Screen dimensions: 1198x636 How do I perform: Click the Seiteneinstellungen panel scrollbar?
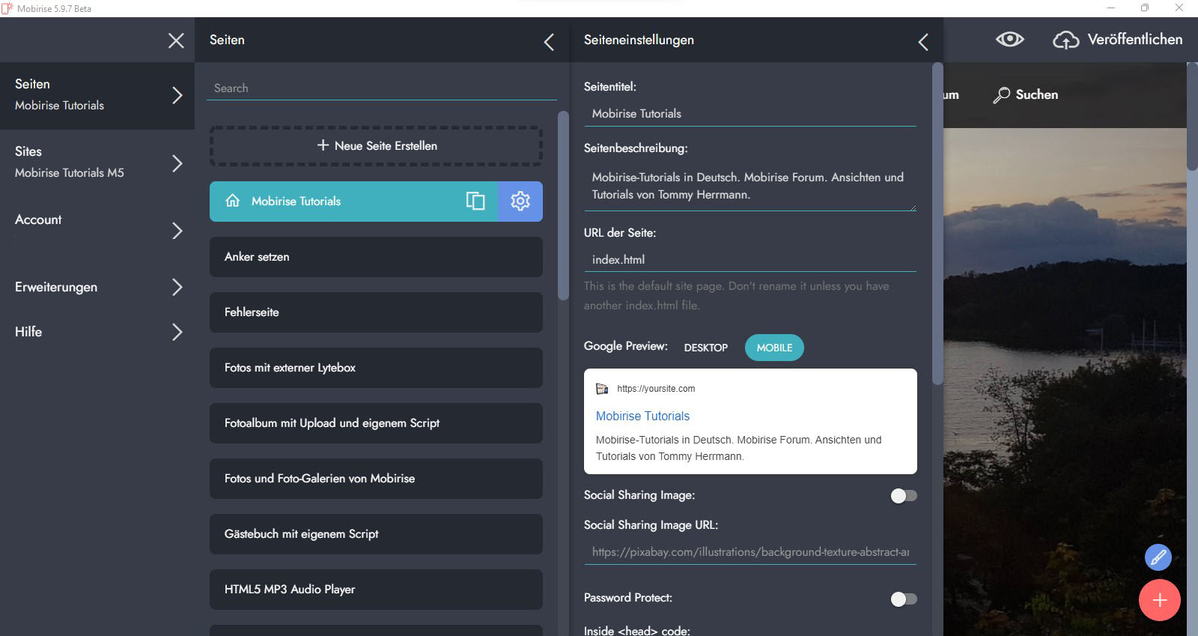[x=937, y=225]
